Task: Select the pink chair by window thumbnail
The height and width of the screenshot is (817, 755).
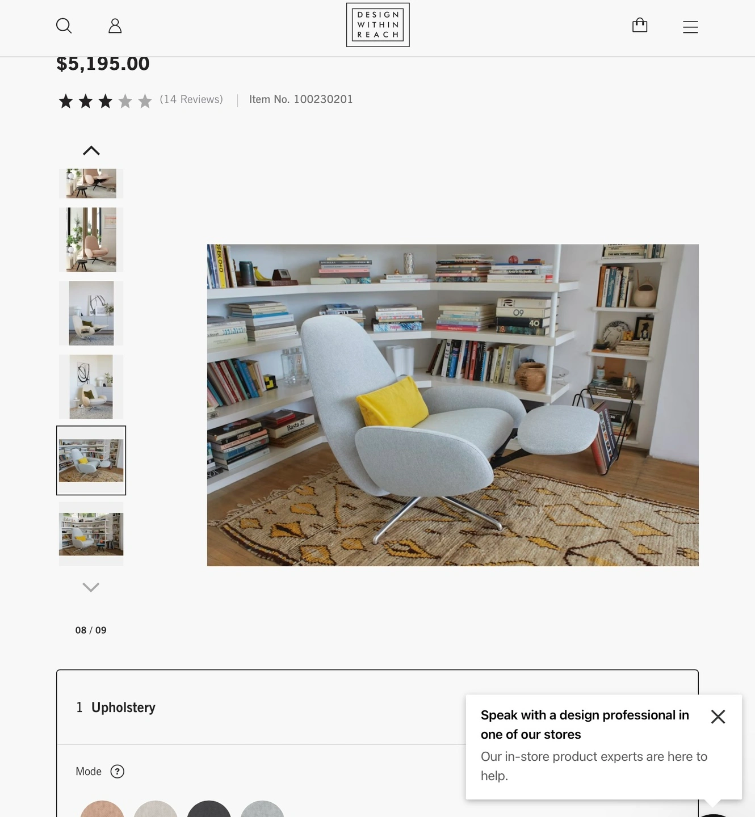Action: coord(91,239)
